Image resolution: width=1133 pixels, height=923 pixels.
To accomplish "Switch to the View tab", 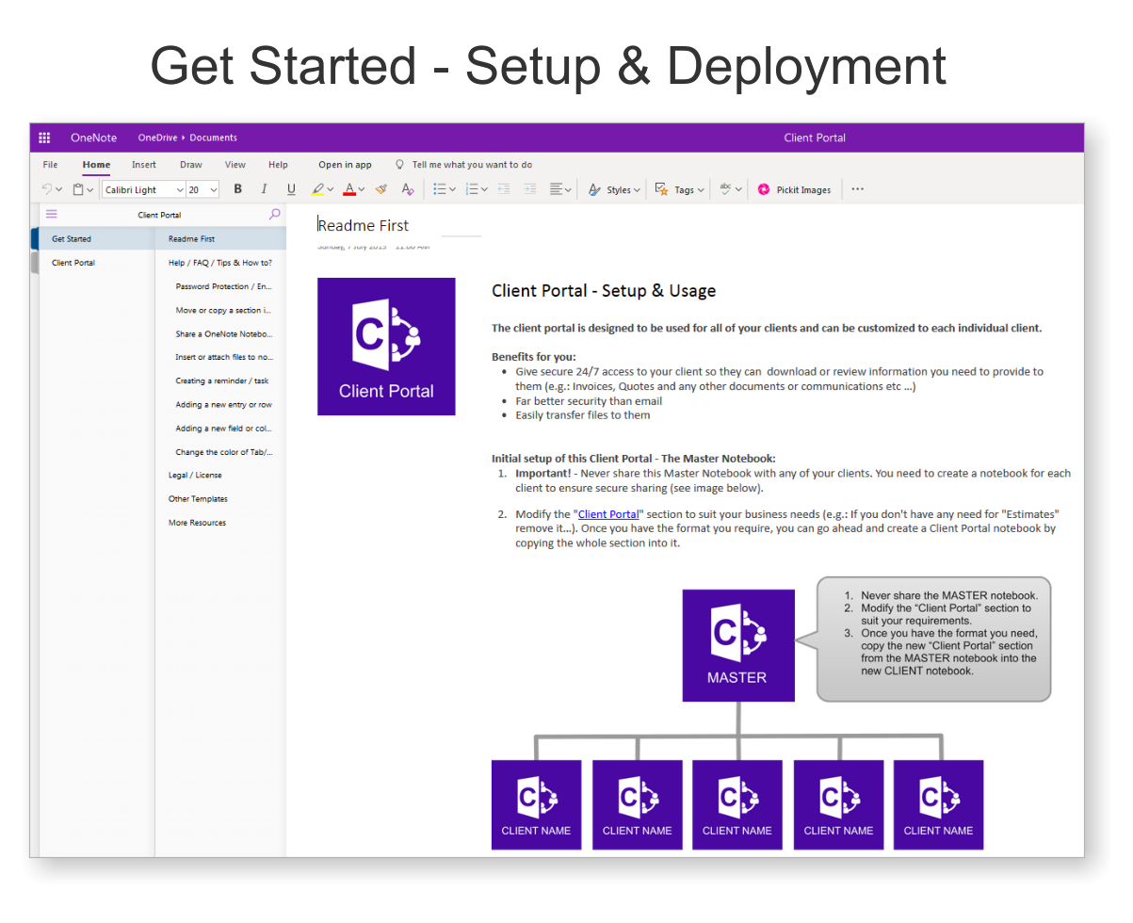I will coord(235,165).
